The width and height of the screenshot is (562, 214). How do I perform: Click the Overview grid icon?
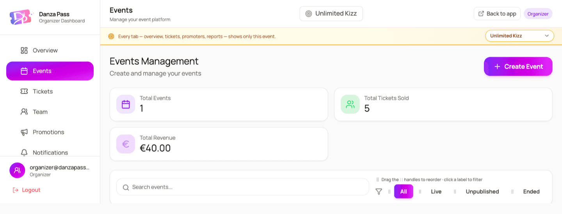tap(24, 50)
